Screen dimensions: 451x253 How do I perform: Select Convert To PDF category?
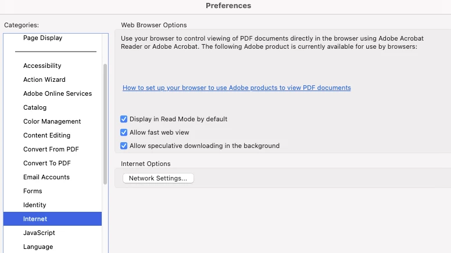pos(46,163)
